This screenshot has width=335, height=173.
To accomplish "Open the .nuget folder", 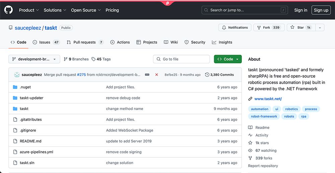I will tap(25, 87).
